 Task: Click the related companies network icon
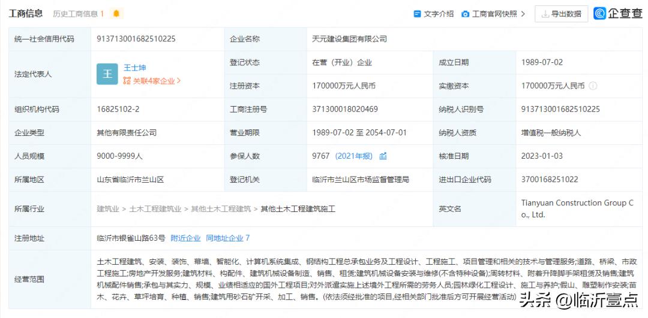tap(127, 81)
